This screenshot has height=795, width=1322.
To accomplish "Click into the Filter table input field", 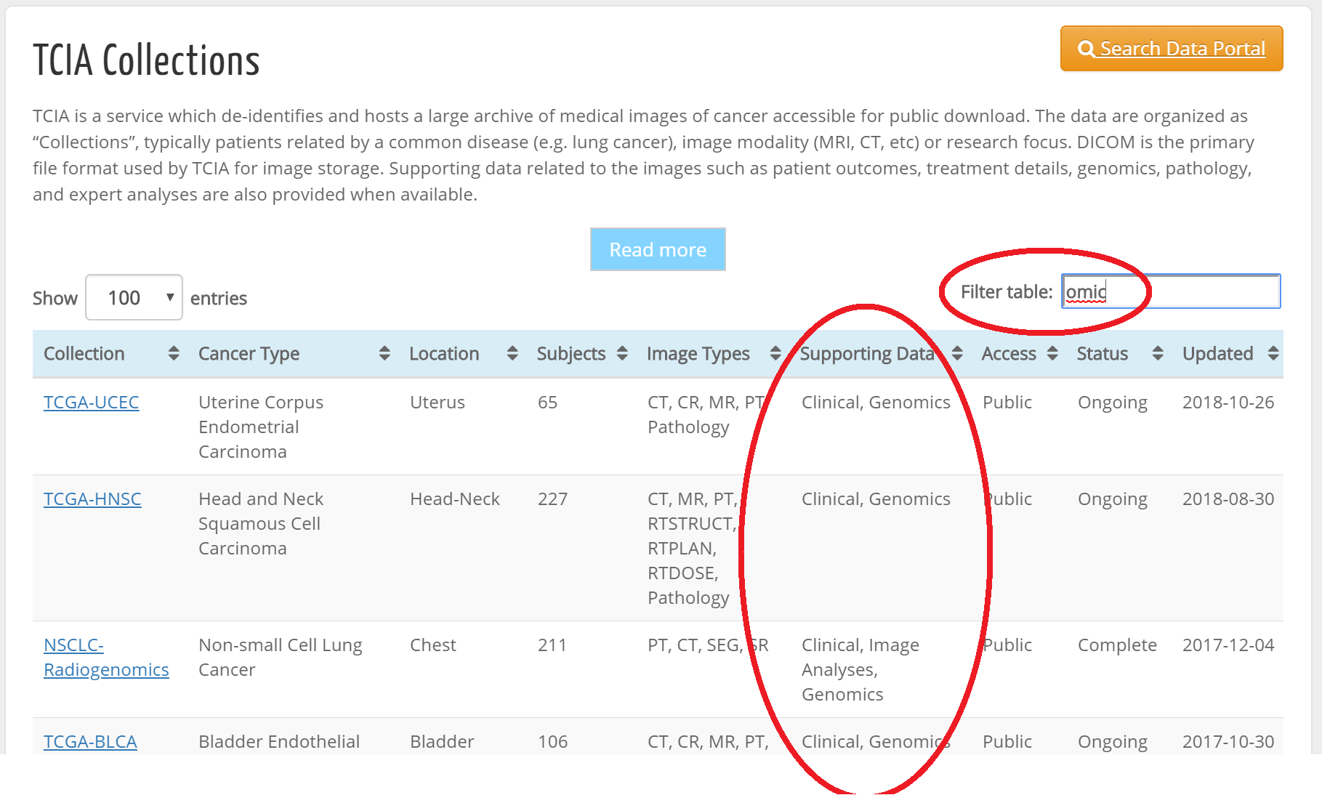I will [x=1192, y=292].
